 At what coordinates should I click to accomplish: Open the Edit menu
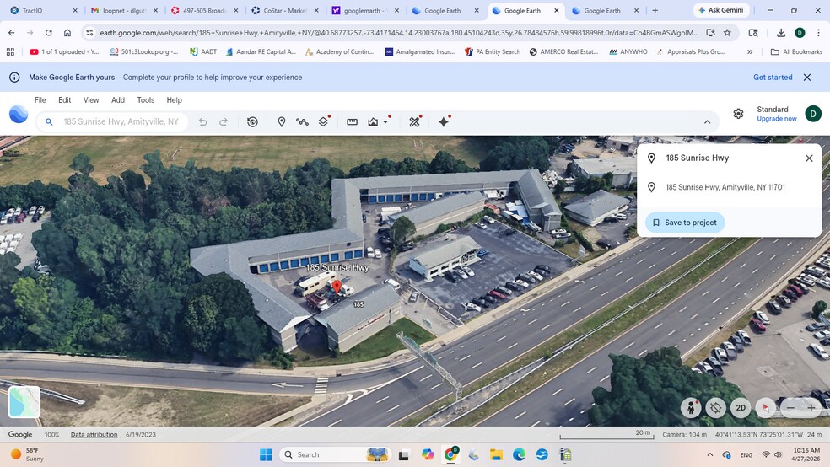65,100
